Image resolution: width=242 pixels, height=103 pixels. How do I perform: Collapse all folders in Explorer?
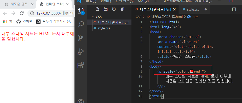click(122, 9)
